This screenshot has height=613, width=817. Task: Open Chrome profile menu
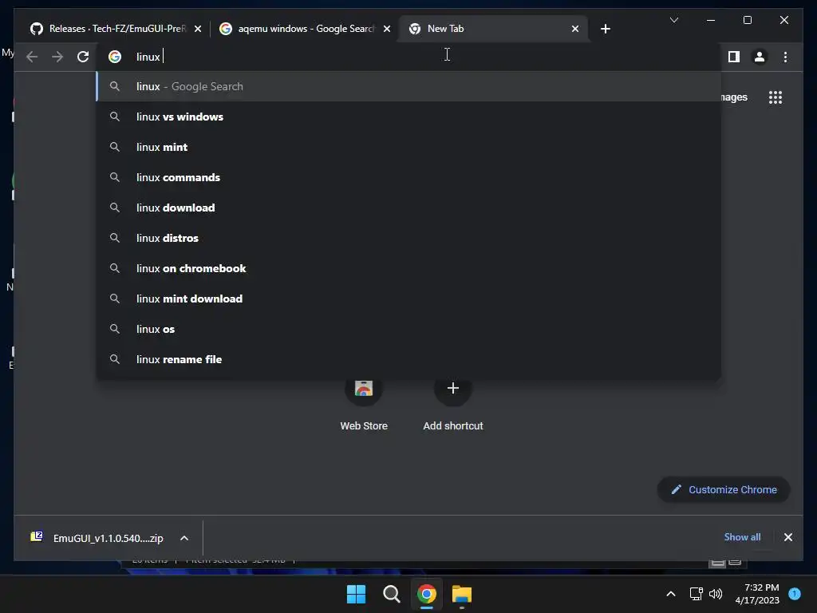tap(760, 57)
